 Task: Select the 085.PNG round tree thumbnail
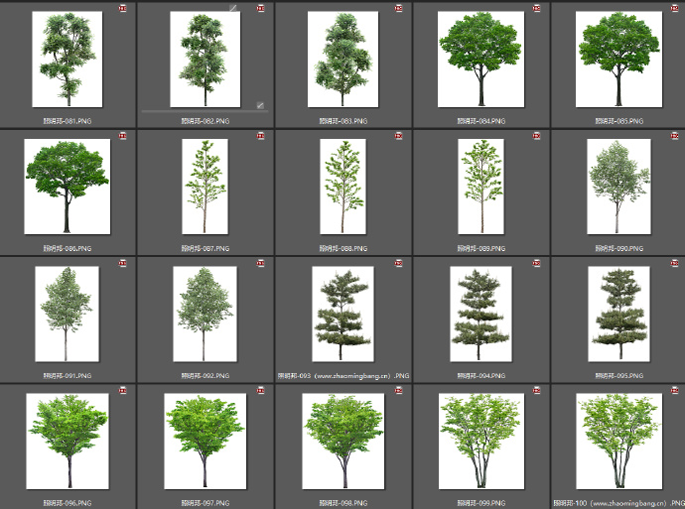[x=618, y=59]
